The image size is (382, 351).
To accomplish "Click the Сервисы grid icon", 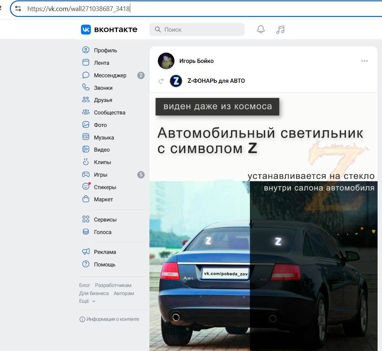I will [x=86, y=219].
